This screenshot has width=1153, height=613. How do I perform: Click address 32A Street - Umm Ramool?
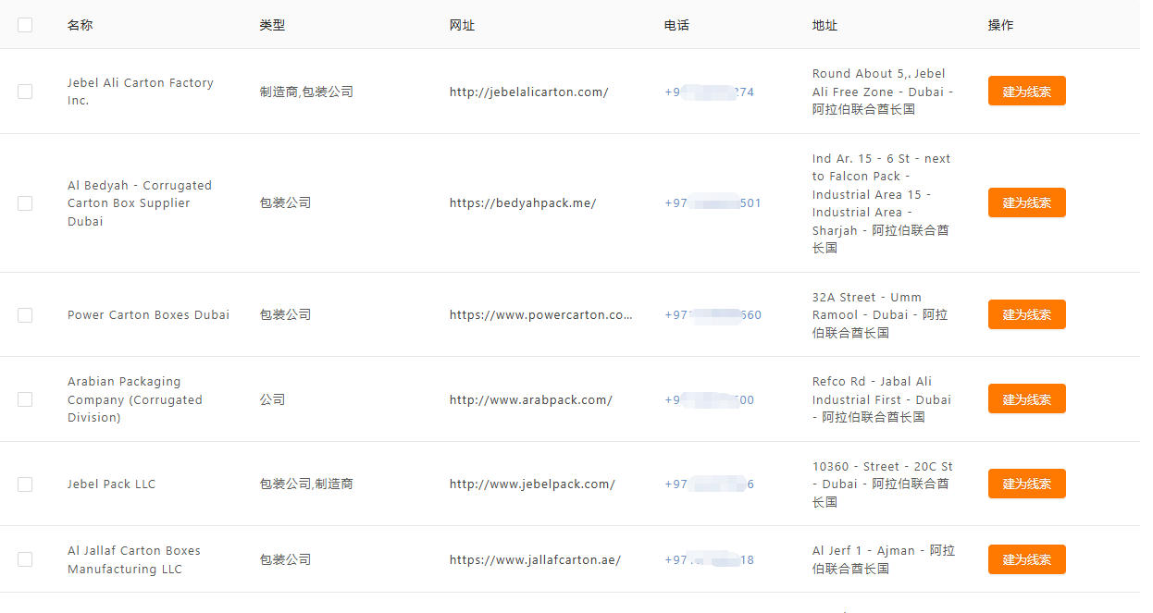tap(880, 314)
